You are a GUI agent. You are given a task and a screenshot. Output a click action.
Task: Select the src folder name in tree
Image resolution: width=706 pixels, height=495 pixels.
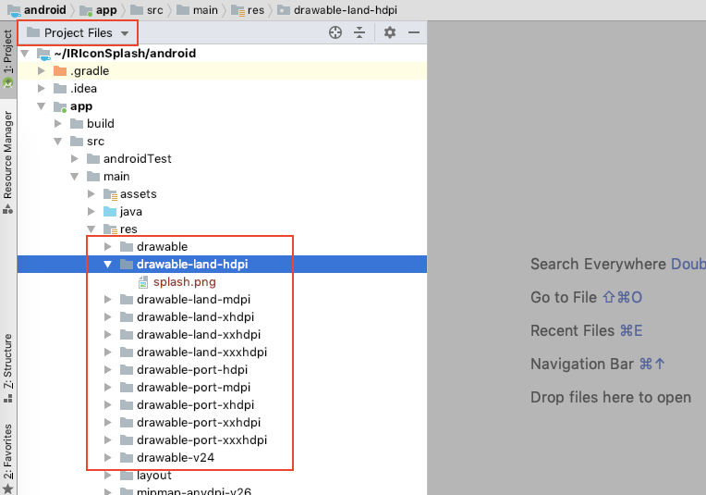[95, 142]
